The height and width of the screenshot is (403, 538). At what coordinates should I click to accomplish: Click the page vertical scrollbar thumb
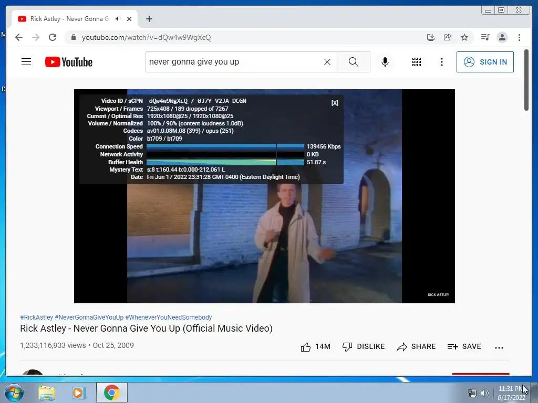tap(526, 80)
